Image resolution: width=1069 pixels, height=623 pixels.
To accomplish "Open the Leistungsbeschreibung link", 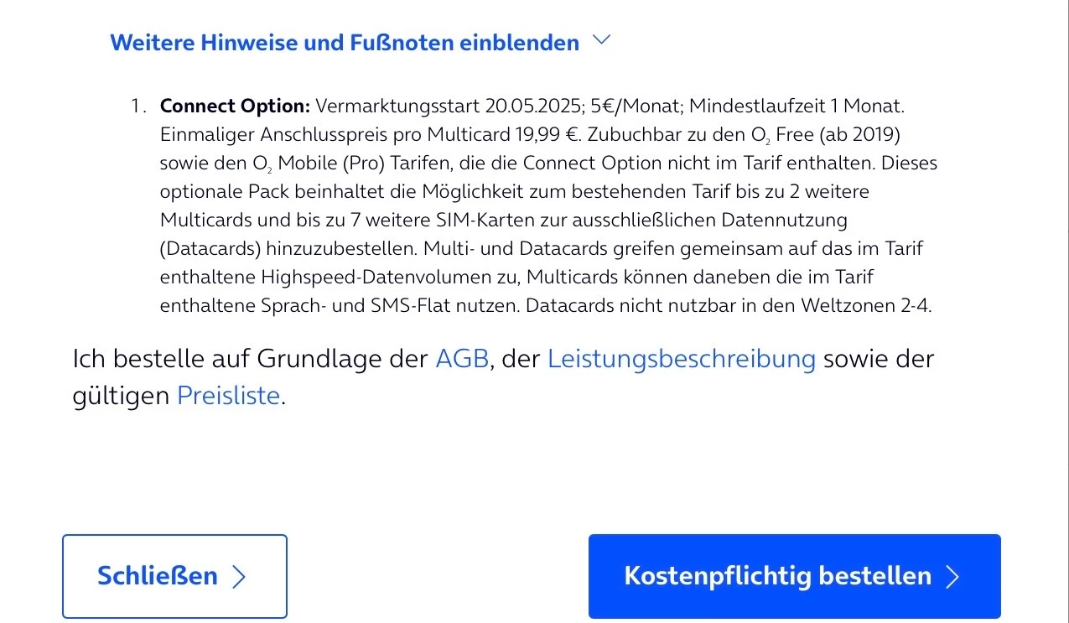I will click(x=681, y=359).
